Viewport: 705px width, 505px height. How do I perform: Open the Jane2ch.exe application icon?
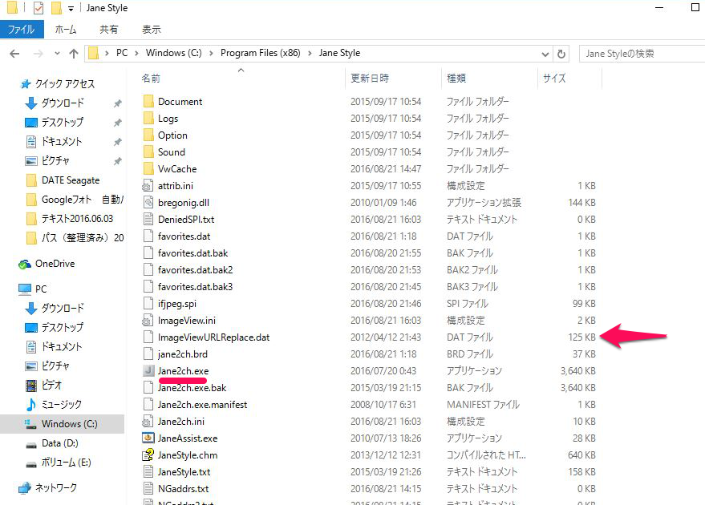148,370
